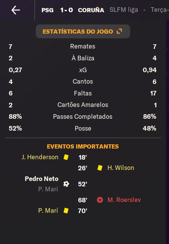
Task: Click the PSG team name in the header
Action: 48,10
